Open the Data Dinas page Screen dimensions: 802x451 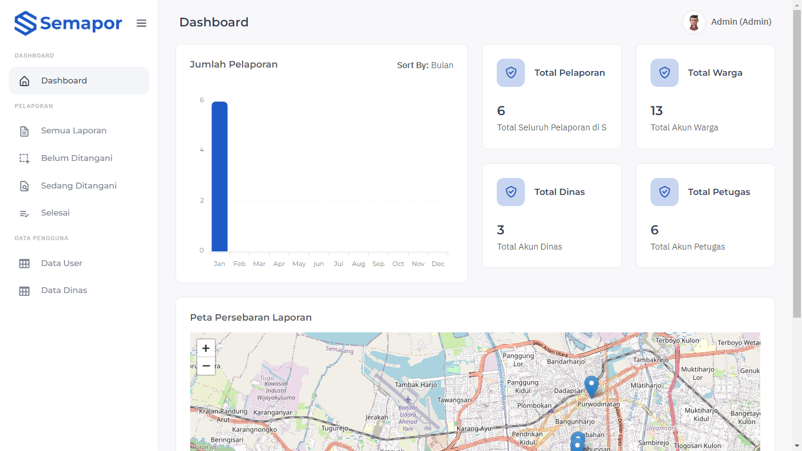point(79,290)
